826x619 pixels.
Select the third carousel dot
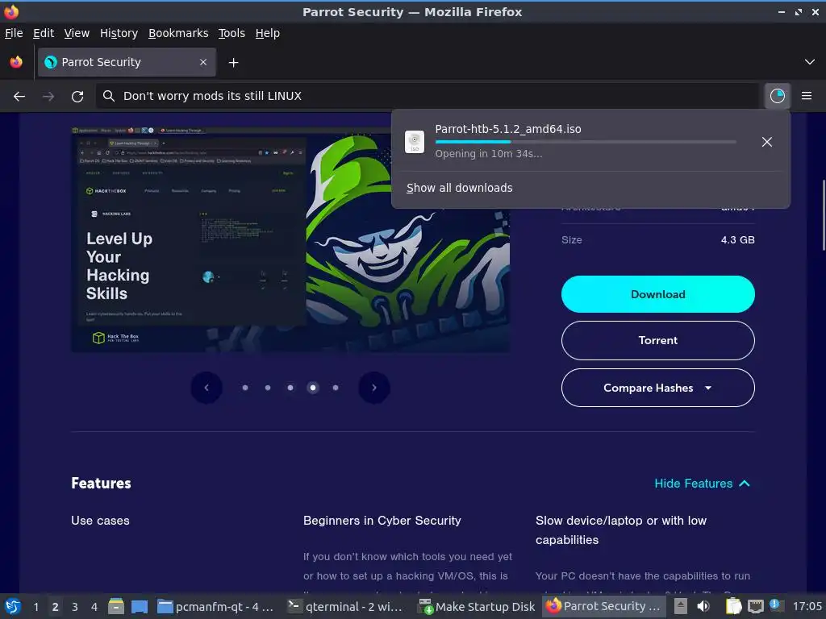pos(290,388)
